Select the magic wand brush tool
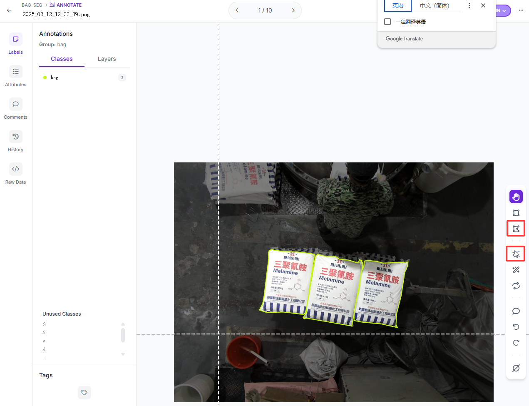Screen dimensions: 529x406 pos(516,270)
